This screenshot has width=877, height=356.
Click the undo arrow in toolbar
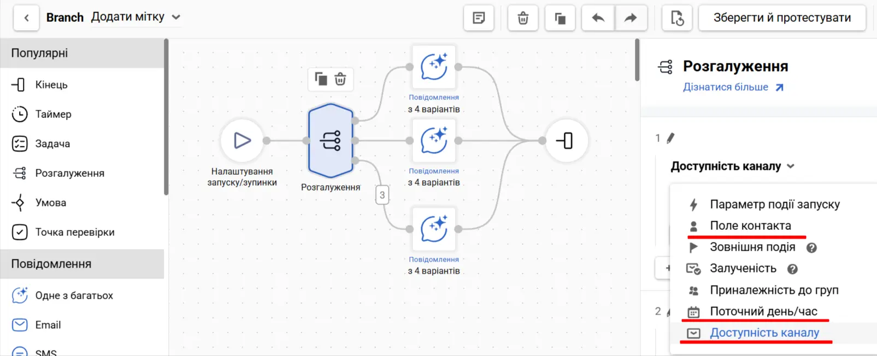pos(598,19)
